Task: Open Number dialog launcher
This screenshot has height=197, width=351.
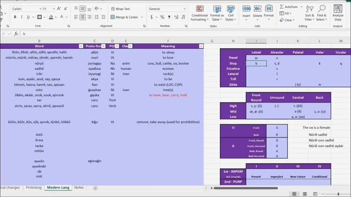Action: click(x=186, y=26)
